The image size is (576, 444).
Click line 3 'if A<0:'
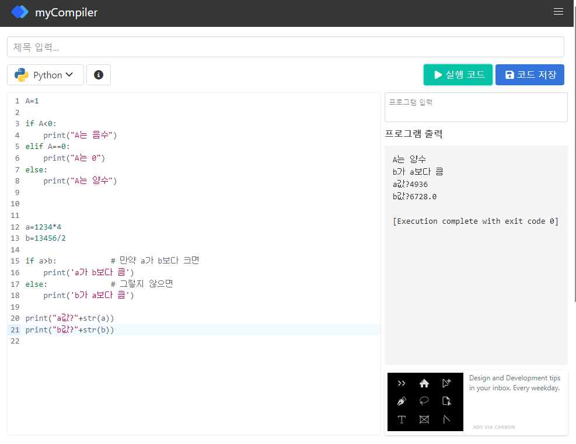click(41, 124)
